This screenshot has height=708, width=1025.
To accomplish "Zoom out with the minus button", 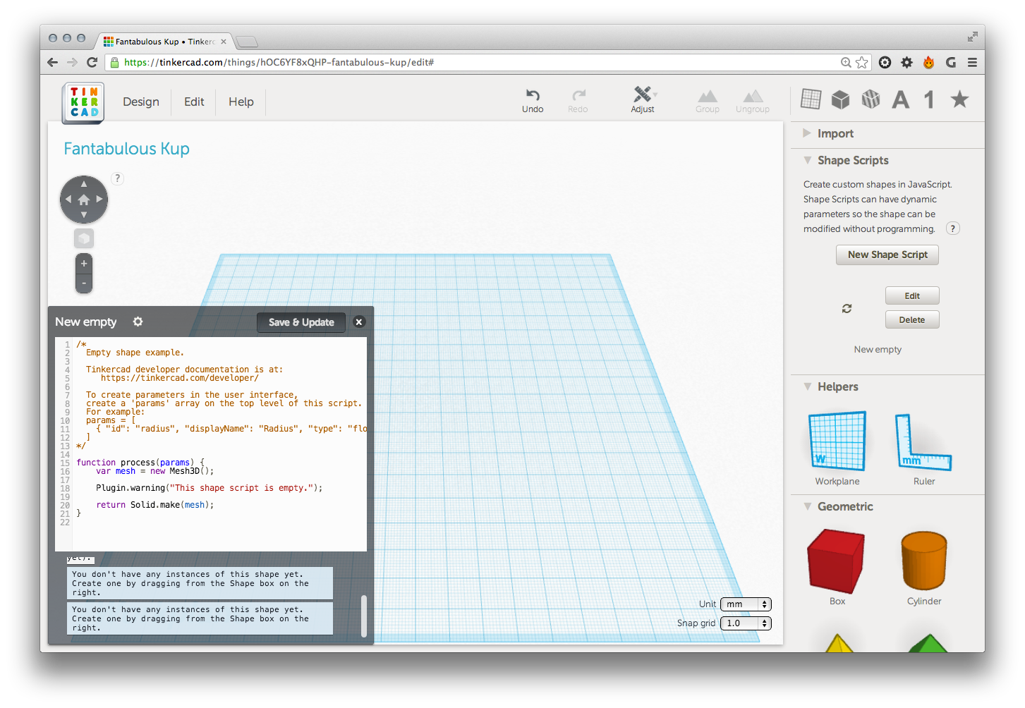I will tap(84, 283).
